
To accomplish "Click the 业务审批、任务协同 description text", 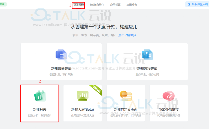I will point(147,74).
